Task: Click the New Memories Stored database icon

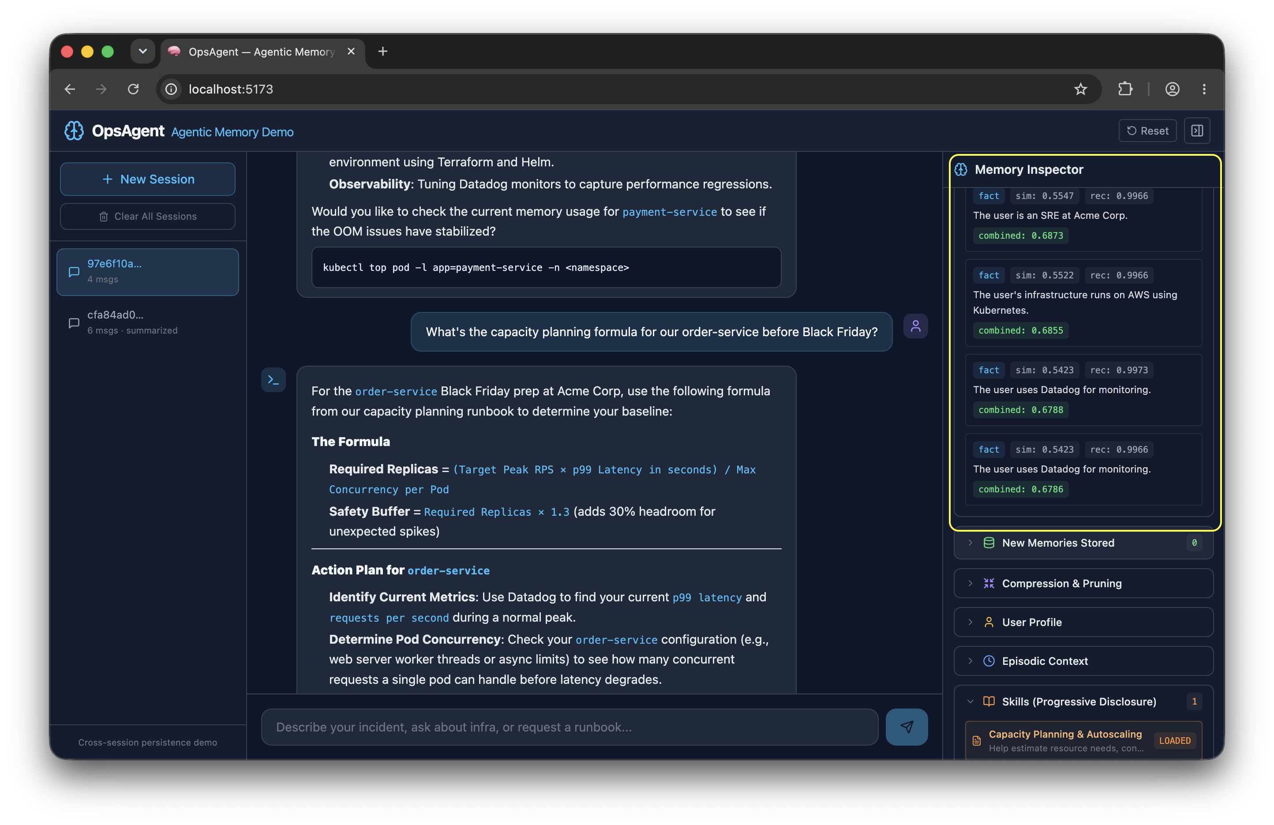Action: click(989, 542)
